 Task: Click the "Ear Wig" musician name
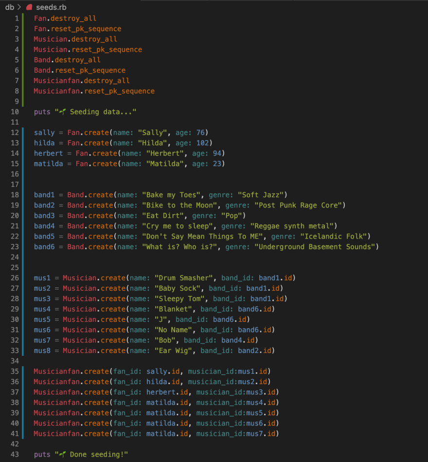click(173, 351)
